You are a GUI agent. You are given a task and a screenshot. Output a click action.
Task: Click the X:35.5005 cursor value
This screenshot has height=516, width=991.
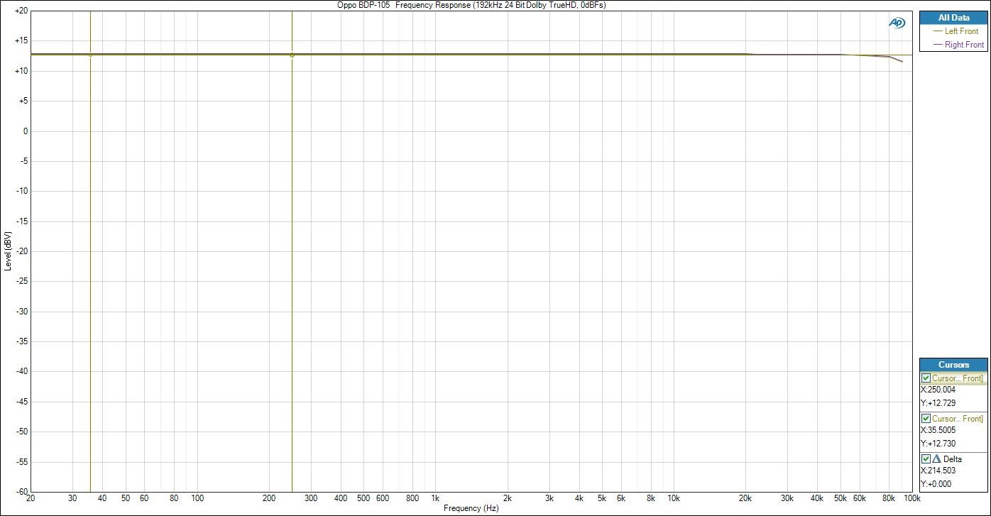[x=938, y=430]
